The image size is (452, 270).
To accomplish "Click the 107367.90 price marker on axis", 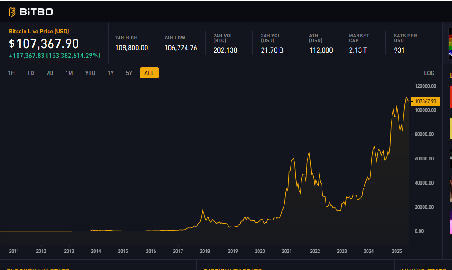I will tap(425, 101).
